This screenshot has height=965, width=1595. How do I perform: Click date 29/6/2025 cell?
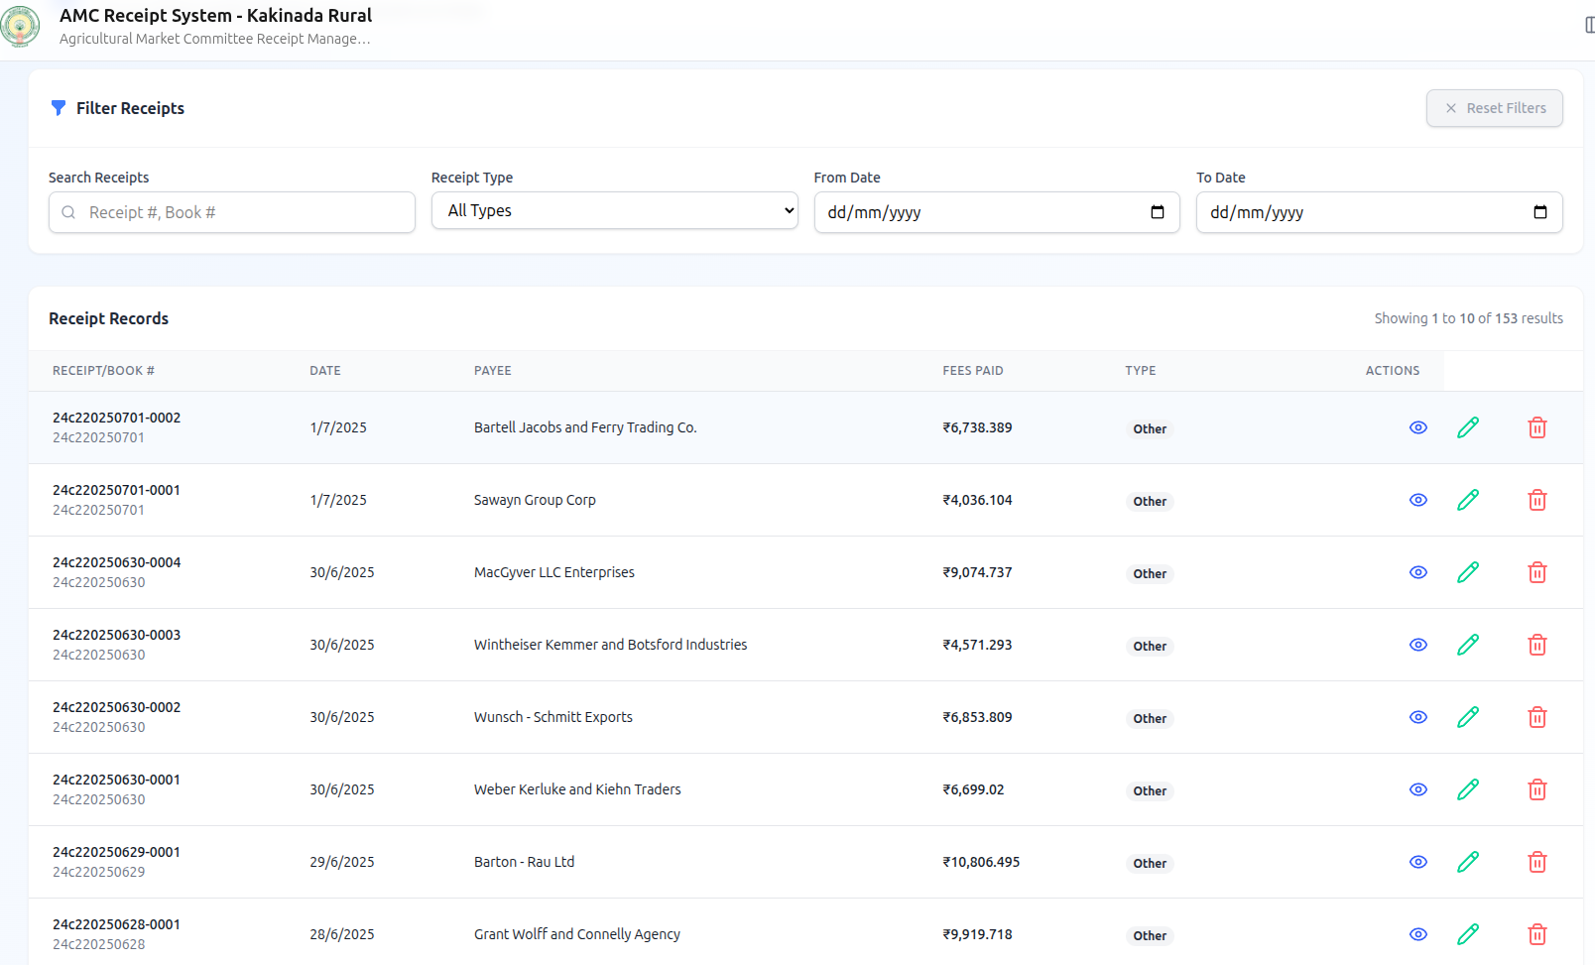[342, 862]
